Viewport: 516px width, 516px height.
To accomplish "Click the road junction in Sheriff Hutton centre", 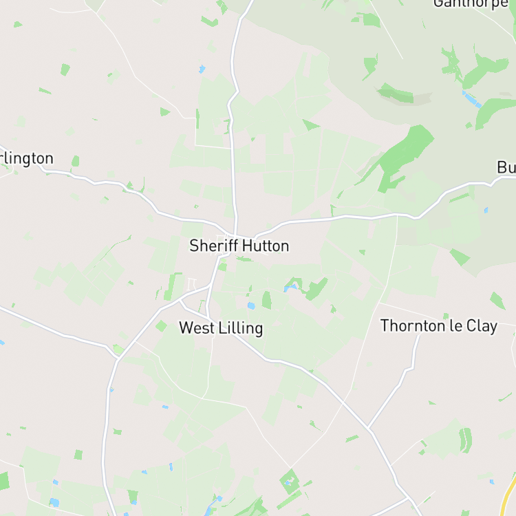I will [235, 235].
